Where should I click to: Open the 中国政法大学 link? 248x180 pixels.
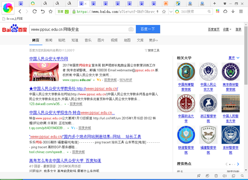pyautogui.click(x=186, y=119)
